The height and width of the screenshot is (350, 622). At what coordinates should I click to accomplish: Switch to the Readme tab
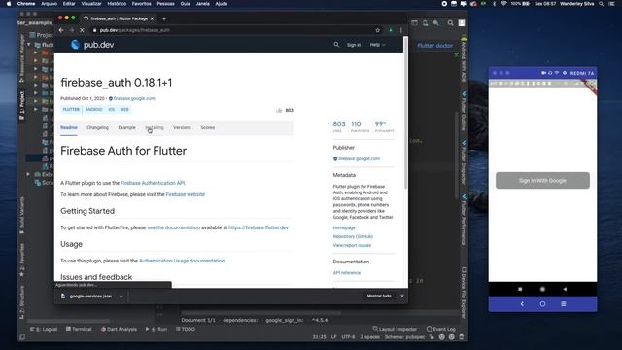69,127
